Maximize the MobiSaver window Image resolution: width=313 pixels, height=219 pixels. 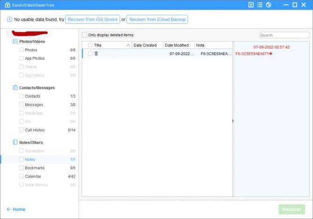(295, 5)
